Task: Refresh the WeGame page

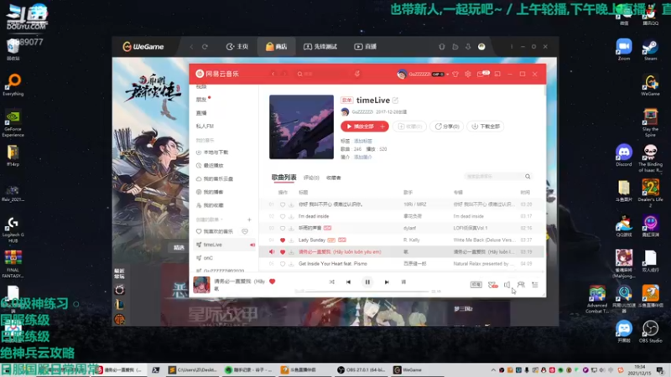Action: pyautogui.click(x=205, y=47)
